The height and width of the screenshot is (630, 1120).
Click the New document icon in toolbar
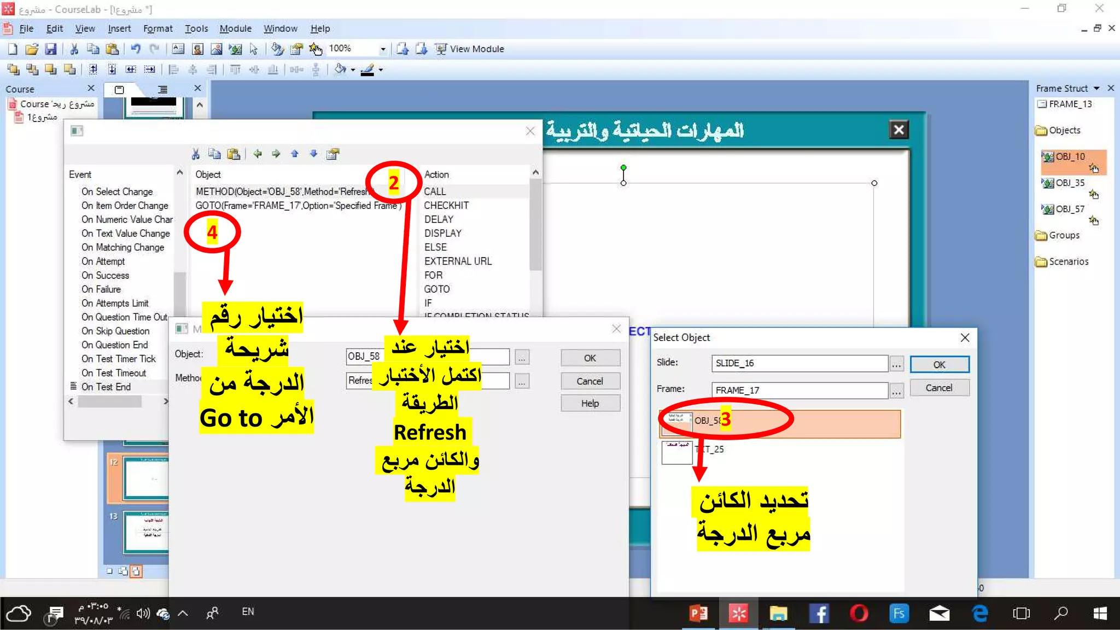point(13,49)
